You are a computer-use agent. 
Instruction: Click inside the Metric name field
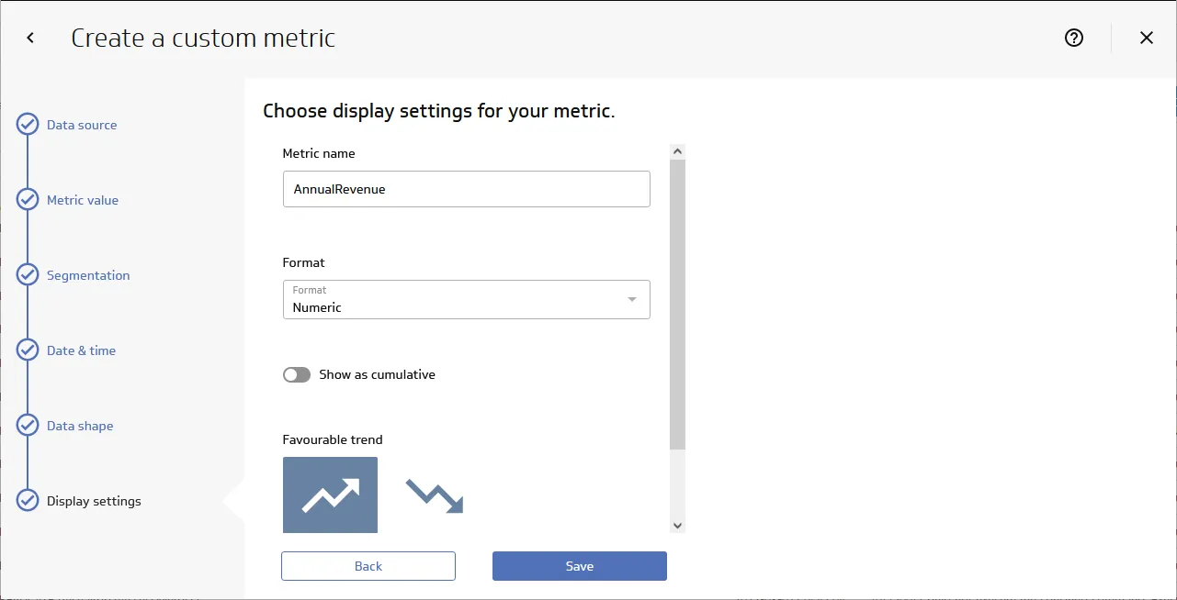point(466,189)
